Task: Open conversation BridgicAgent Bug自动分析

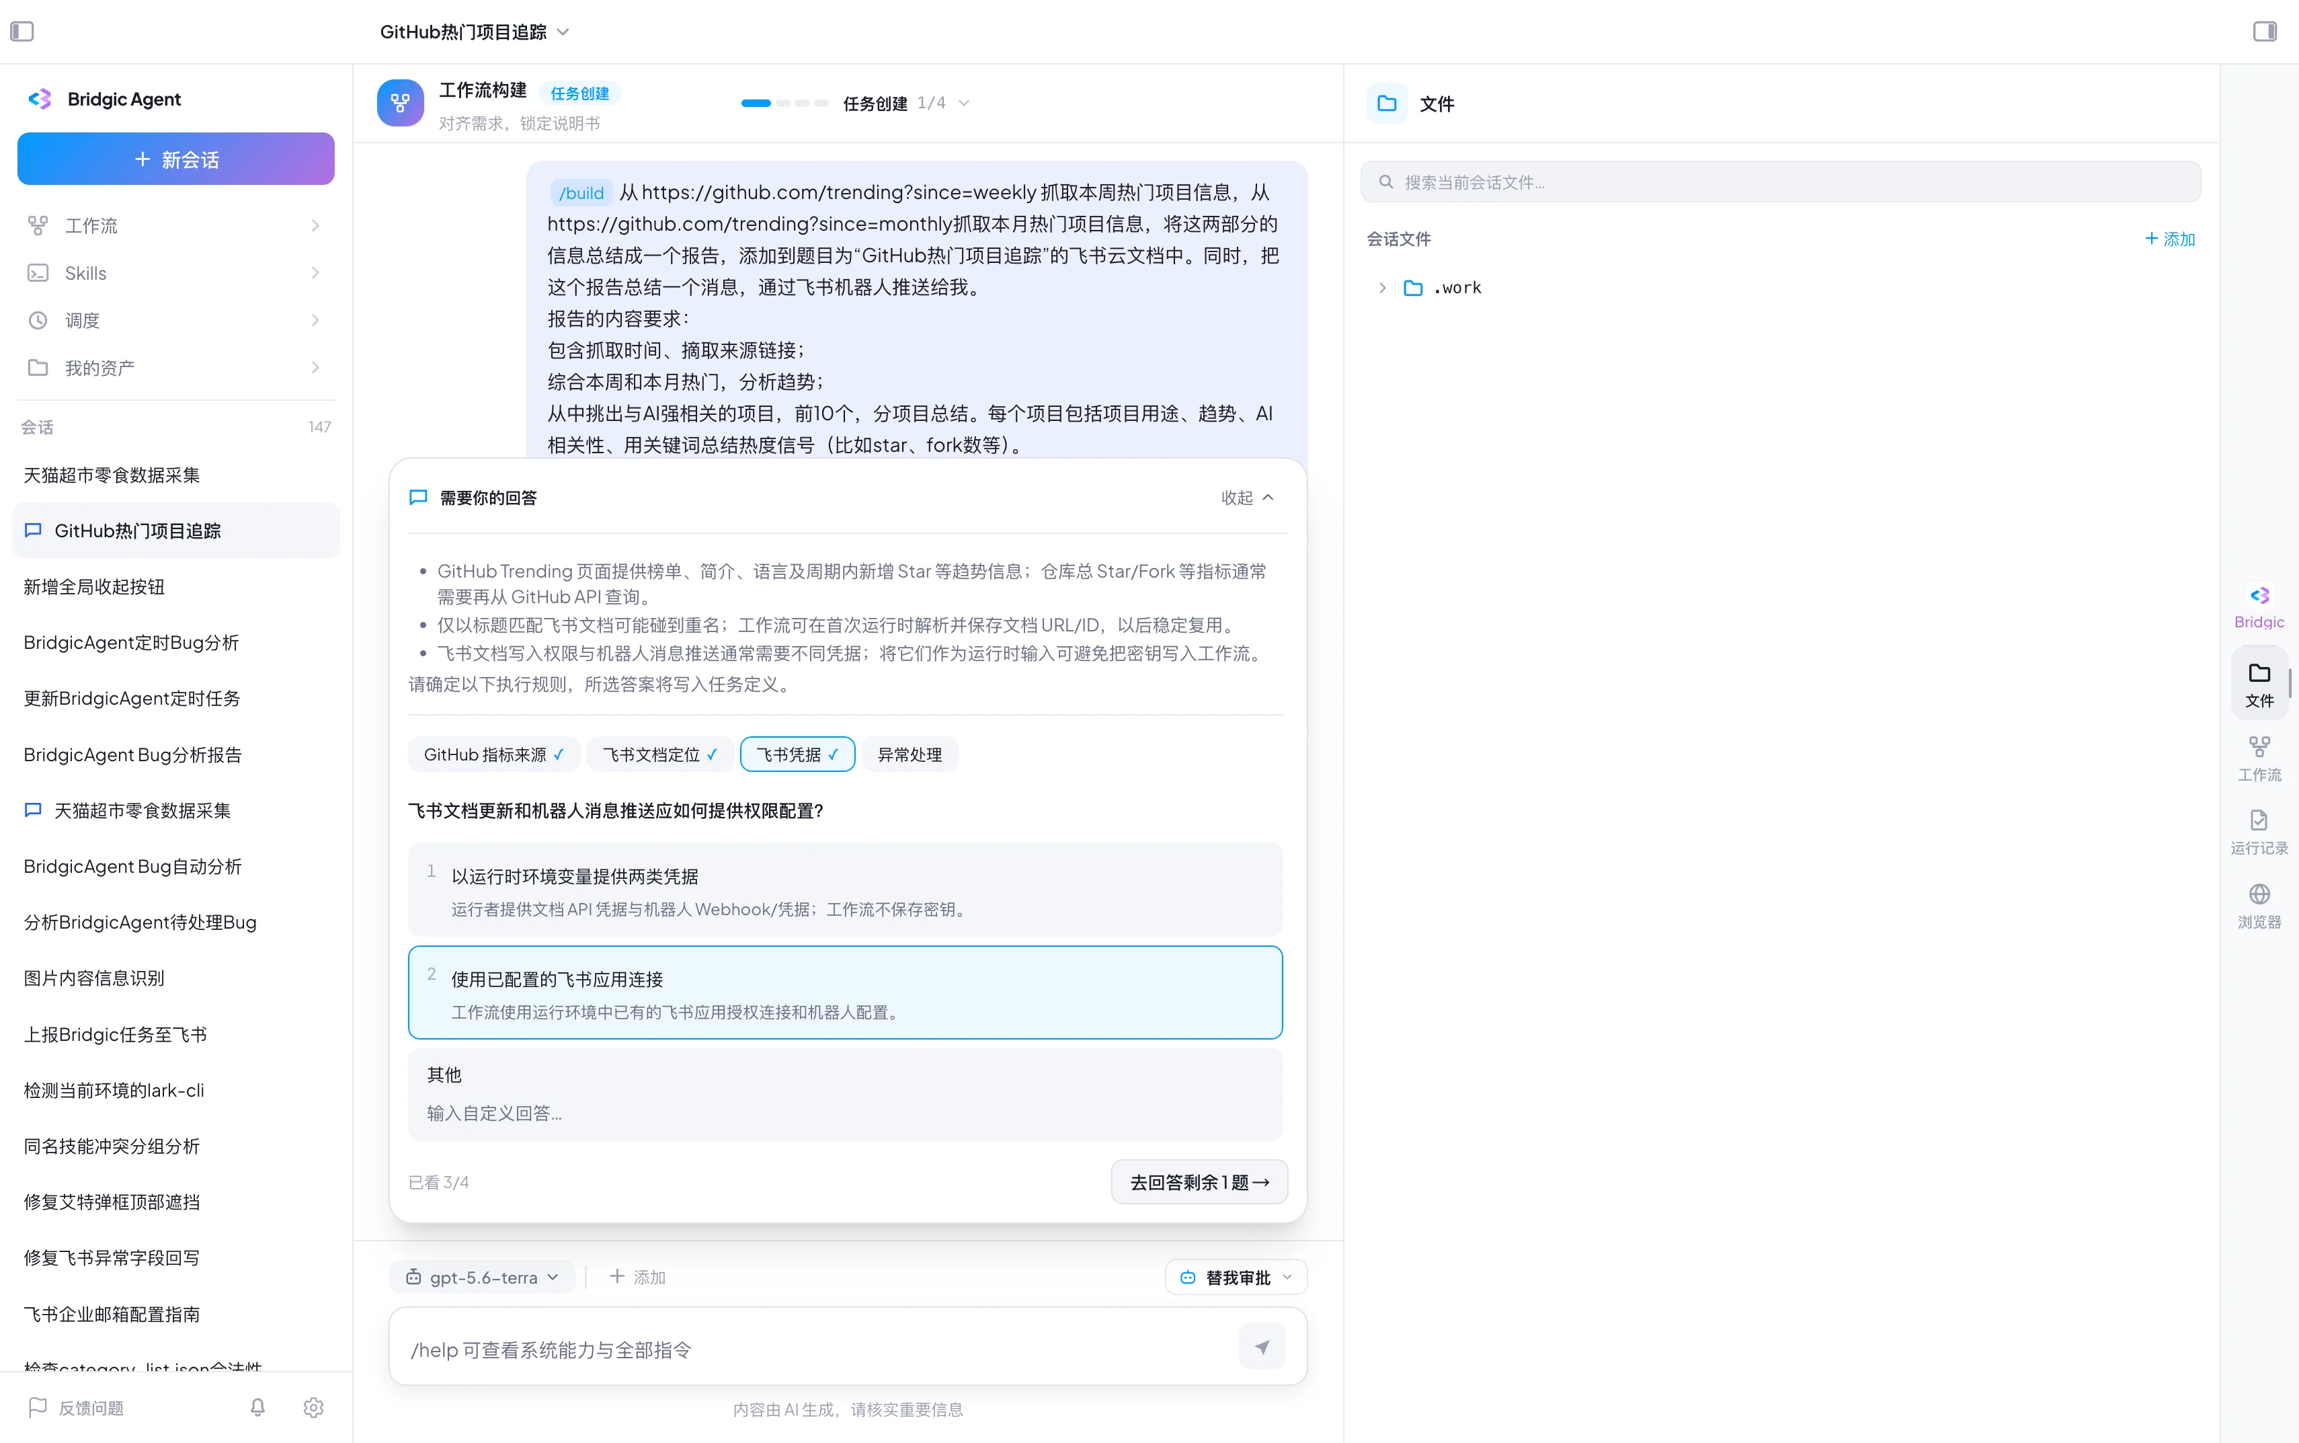Action: (x=175, y=865)
